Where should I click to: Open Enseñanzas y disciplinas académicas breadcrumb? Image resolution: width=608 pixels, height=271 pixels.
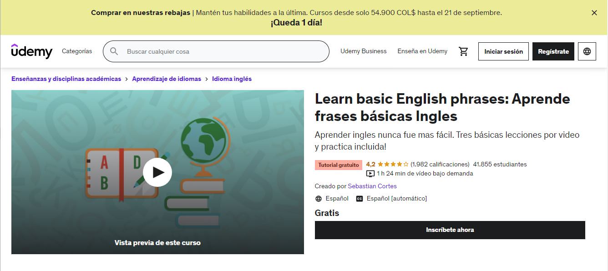click(66, 79)
